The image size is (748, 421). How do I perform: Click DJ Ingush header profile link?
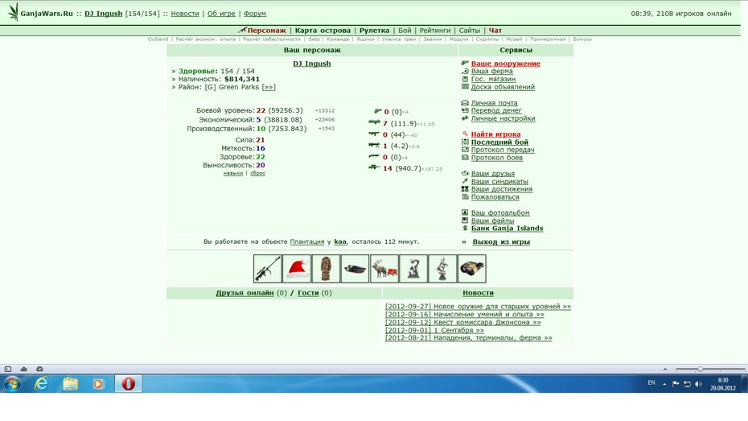tap(103, 14)
